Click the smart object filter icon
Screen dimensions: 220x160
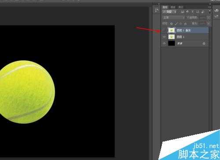coord(203,12)
